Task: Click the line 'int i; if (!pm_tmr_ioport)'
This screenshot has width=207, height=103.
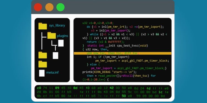Action: (x=108, y=57)
